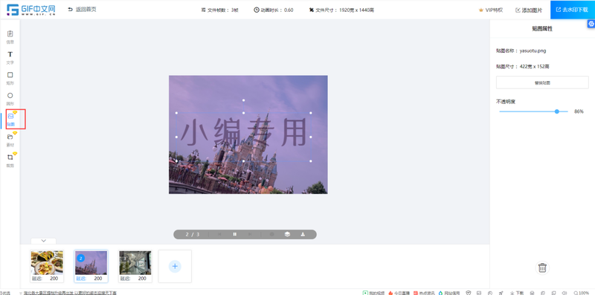
Task: Open VIP特权 privileges
Action: click(x=491, y=10)
